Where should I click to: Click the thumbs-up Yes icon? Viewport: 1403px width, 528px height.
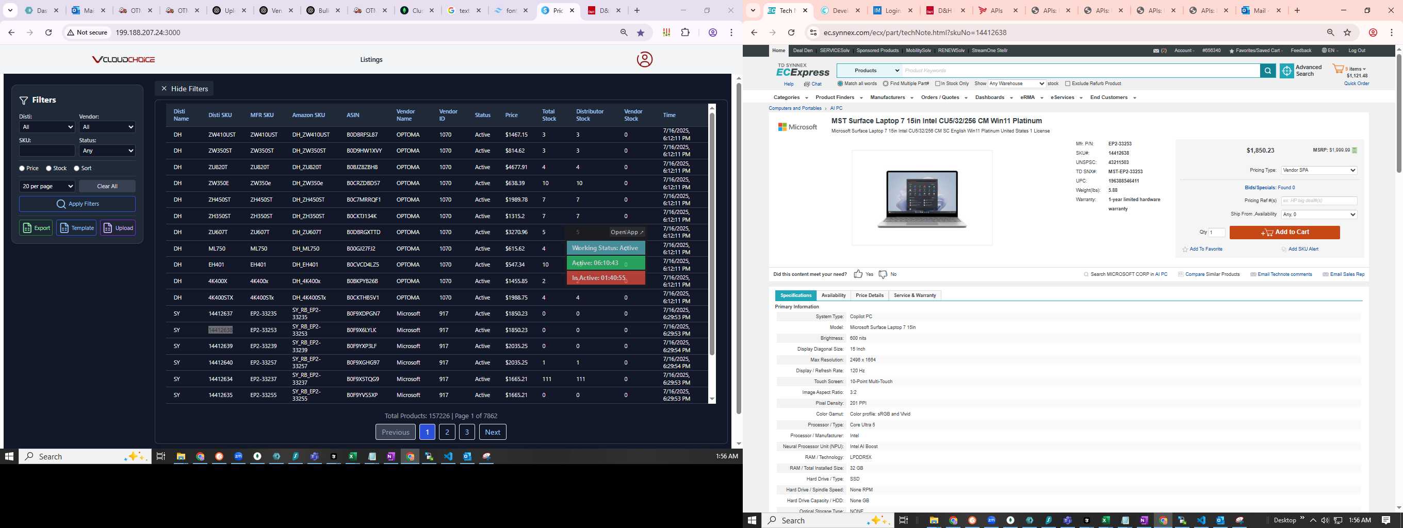[858, 274]
